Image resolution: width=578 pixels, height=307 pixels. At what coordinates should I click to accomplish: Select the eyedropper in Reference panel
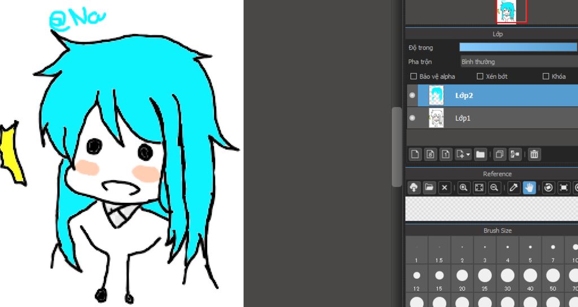click(x=514, y=188)
